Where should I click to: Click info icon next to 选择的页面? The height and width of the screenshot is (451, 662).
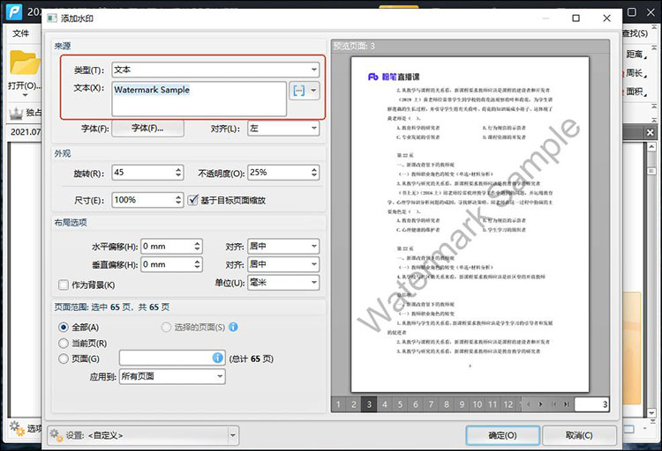click(234, 327)
